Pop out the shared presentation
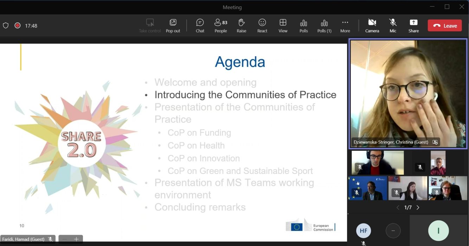 point(173,26)
